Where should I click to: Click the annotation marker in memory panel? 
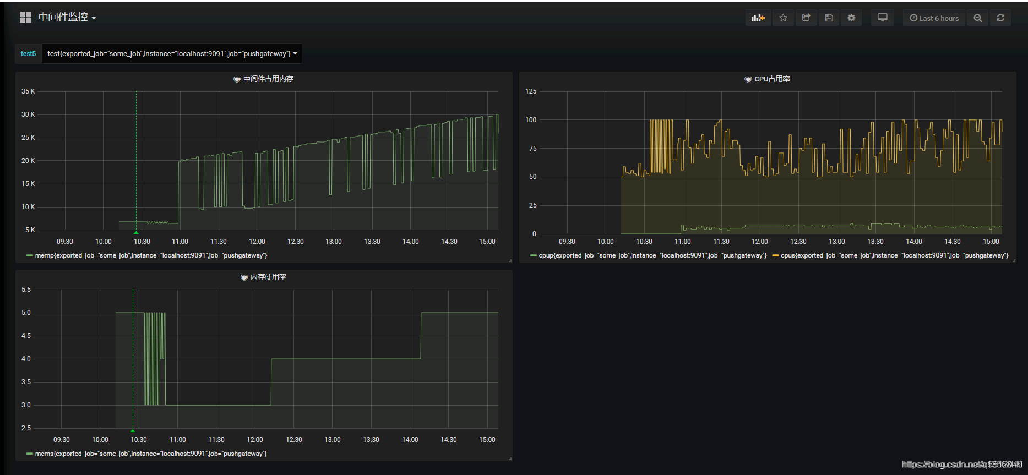click(x=136, y=232)
